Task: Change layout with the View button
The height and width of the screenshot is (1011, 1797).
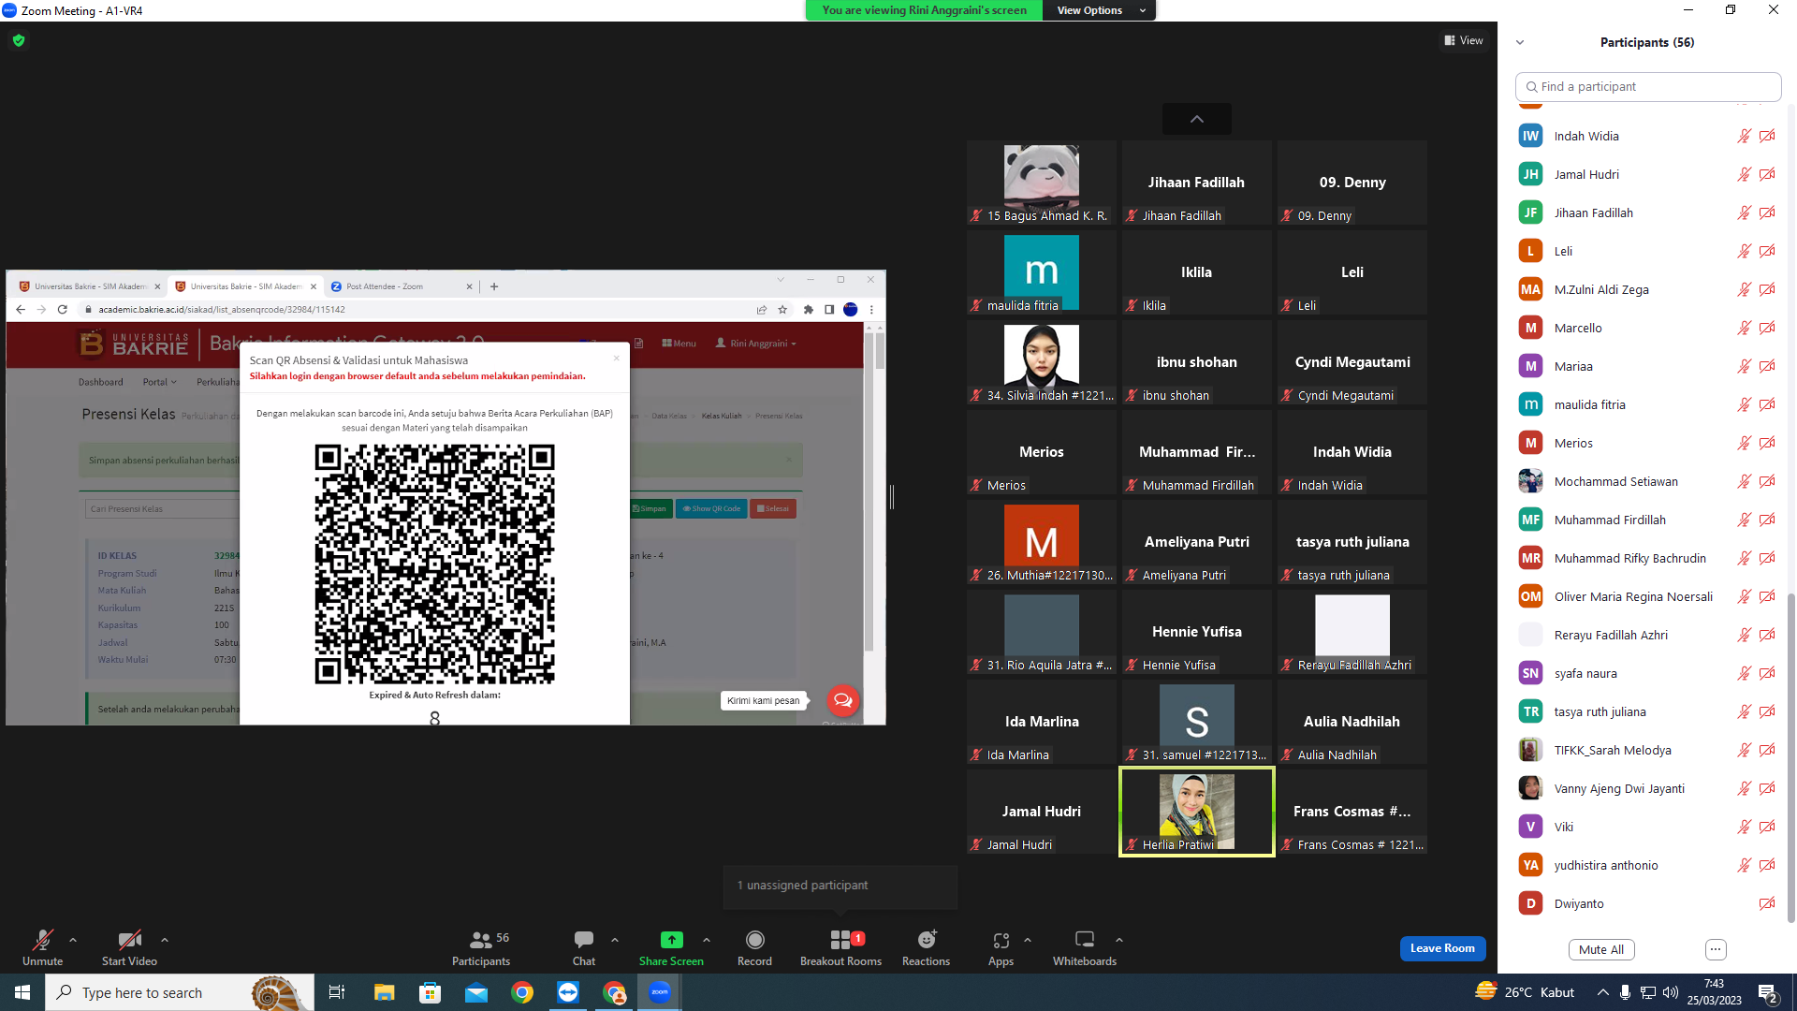Action: tap(1464, 40)
